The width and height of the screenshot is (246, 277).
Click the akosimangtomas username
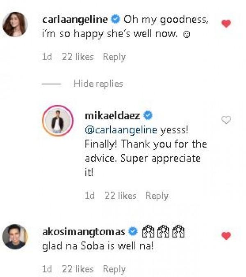click(x=84, y=232)
